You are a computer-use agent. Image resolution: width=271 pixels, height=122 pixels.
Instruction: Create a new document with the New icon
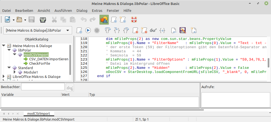click(7, 20)
